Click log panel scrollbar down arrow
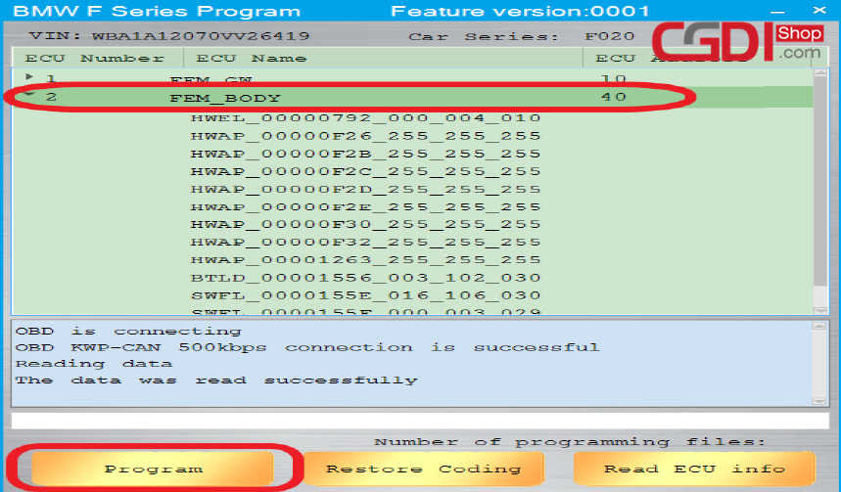Screen dimensions: 841x492 coord(819,400)
